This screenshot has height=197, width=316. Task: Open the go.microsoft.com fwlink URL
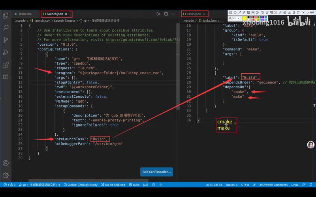143,40
